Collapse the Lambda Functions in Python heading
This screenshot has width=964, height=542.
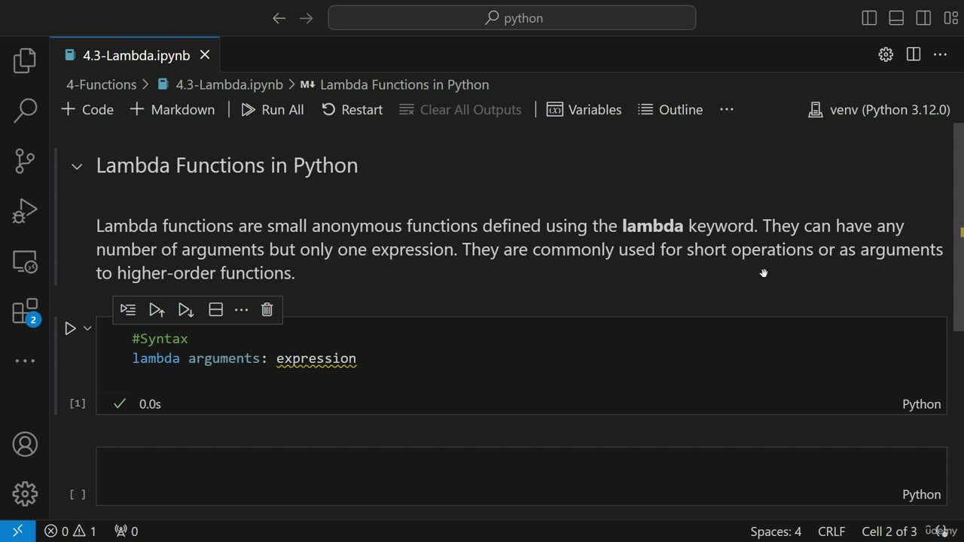tap(77, 166)
